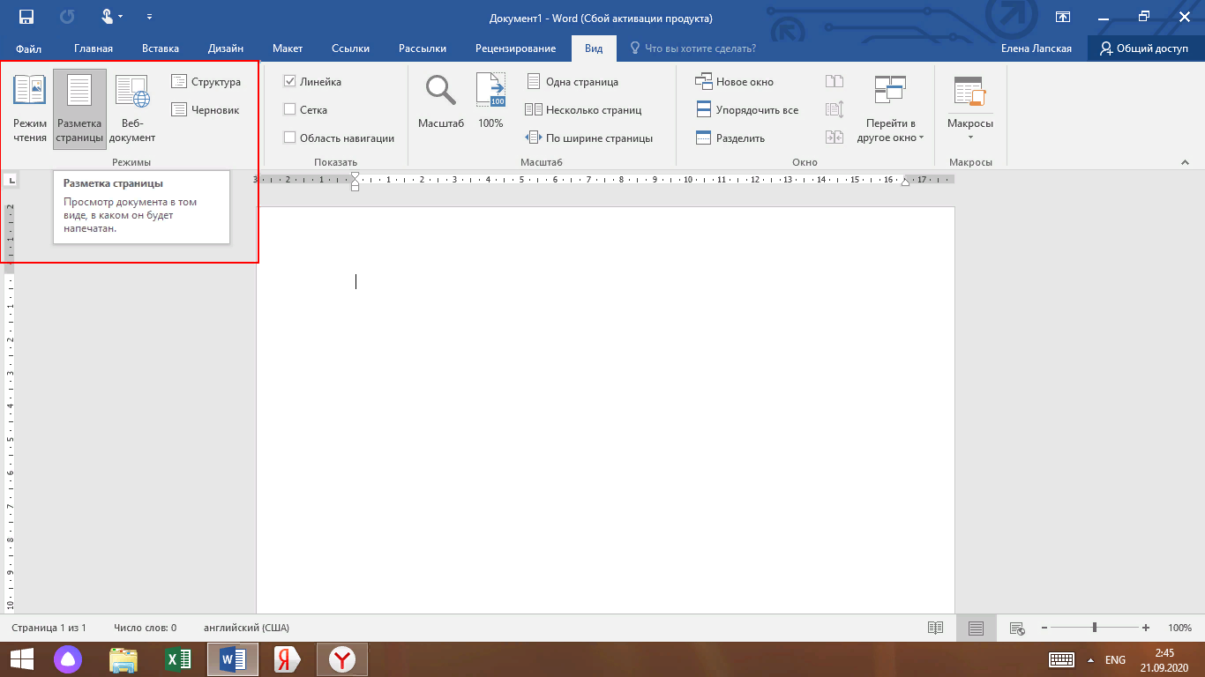Click the Общий доступ button
This screenshot has width=1205, height=677.
click(x=1144, y=48)
